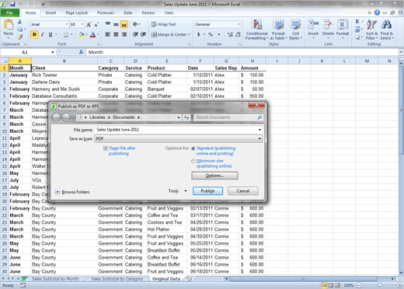Click the Cut scissors icon
Screen dimensions: 404x289
point(19,22)
